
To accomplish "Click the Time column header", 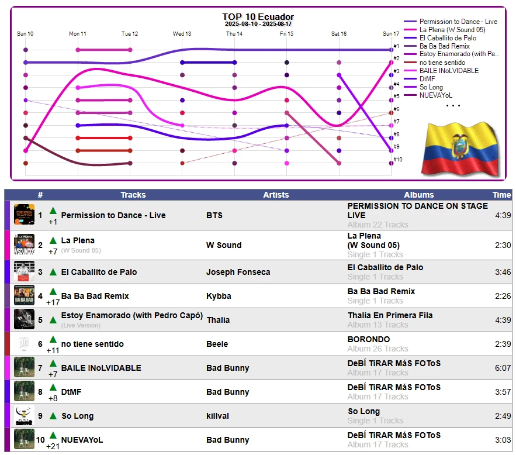I will 501,195.
